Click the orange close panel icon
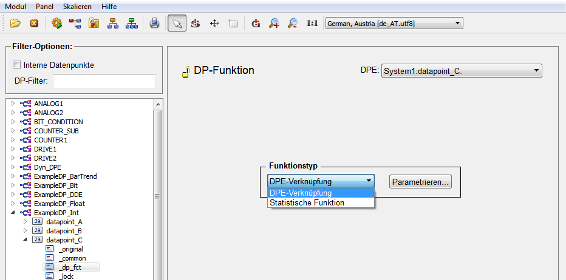This screenshot has height=280, width=566. tap(34, 24)
